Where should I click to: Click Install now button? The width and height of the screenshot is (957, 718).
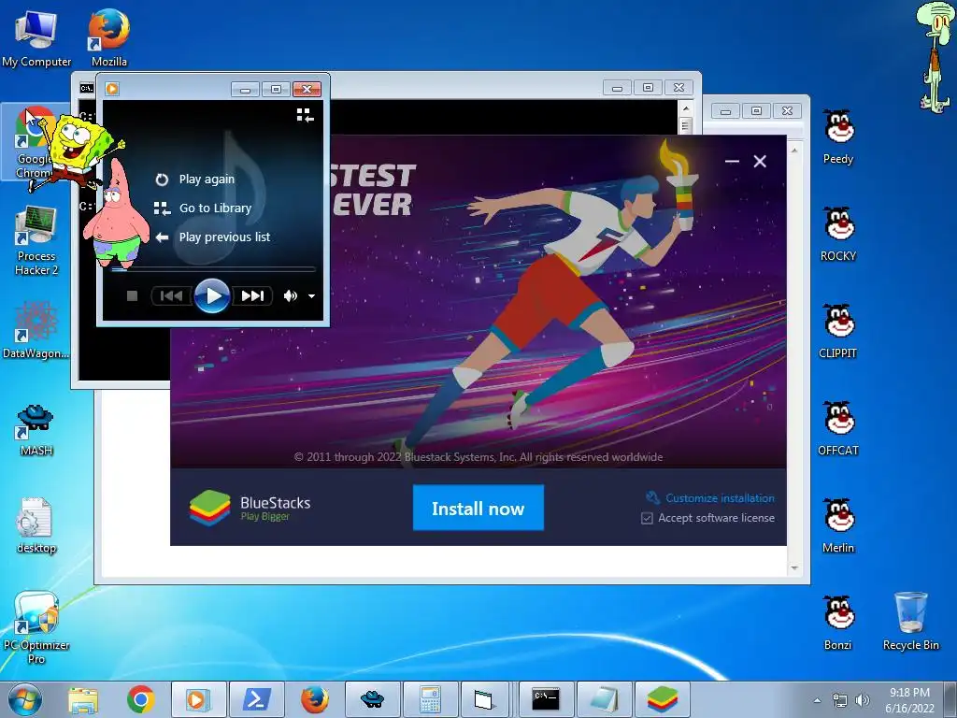tap(478, 508)
